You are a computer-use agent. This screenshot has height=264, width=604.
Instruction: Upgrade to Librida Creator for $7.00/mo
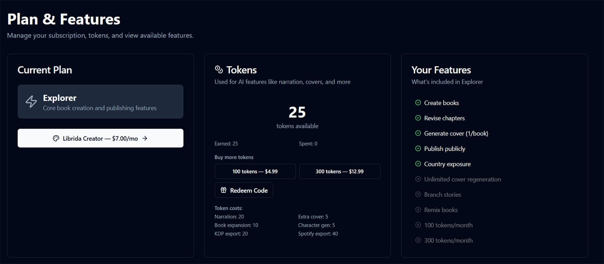tap(100, 138)
